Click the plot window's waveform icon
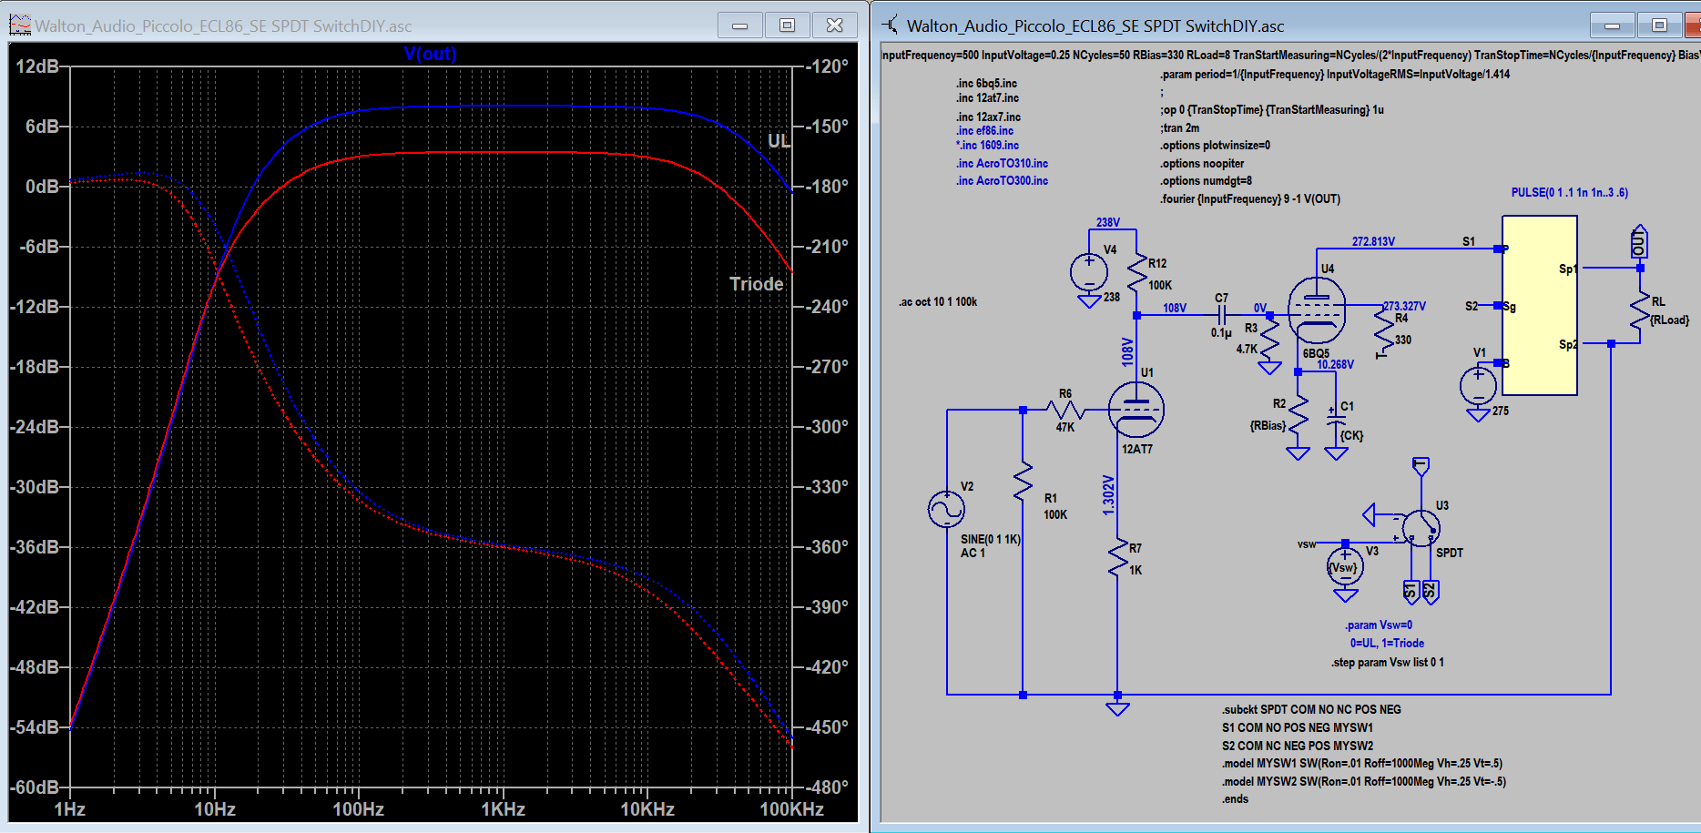Viewport: 1701px width, 833px height. [x=19, y=25]
